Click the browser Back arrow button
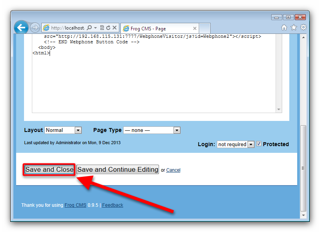Viewport: 320px width, 232px height. coord(21,28)
